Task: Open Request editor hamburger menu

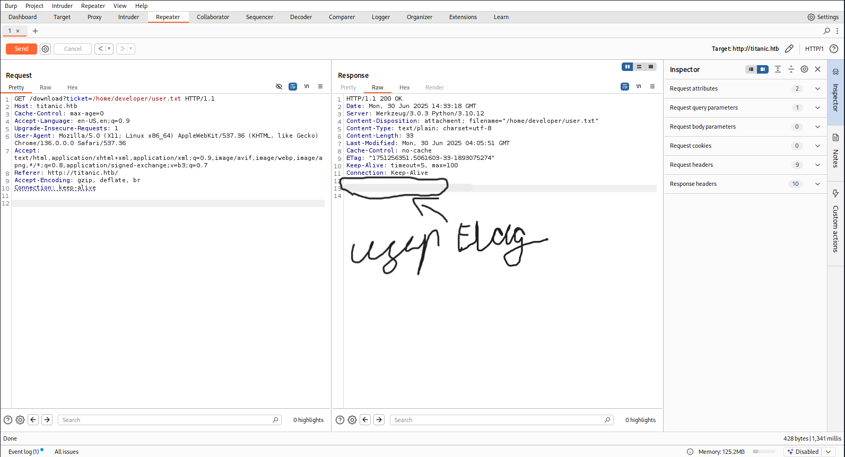Action: point(320,86)
